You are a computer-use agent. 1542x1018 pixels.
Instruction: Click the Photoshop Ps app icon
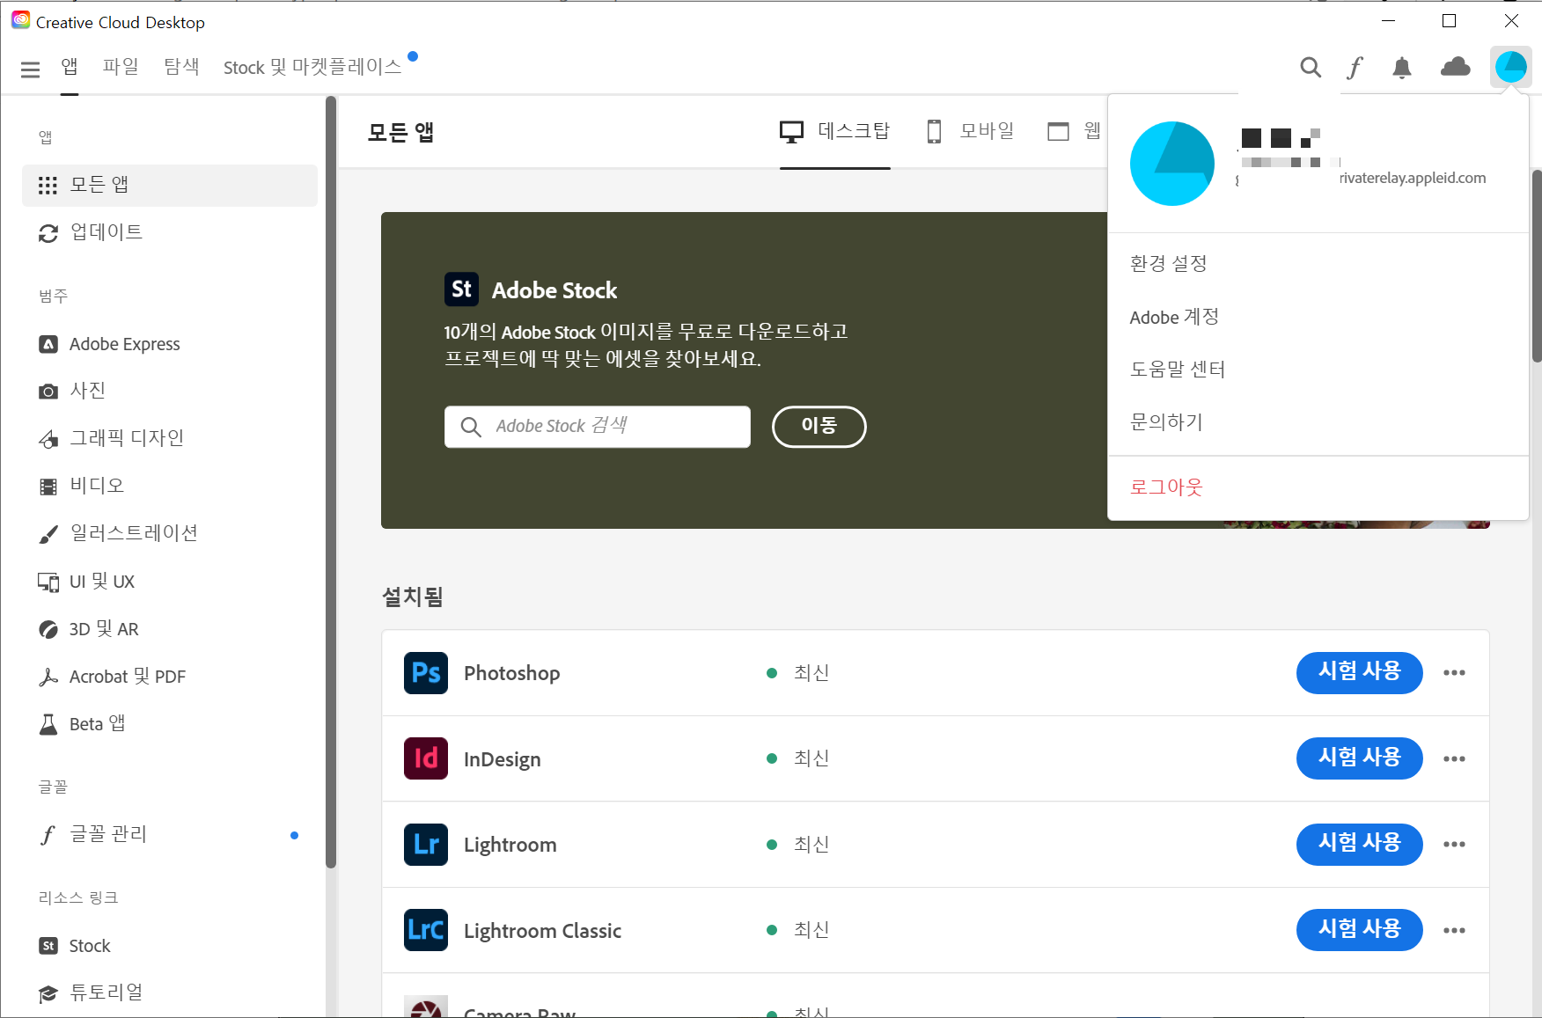426,673
